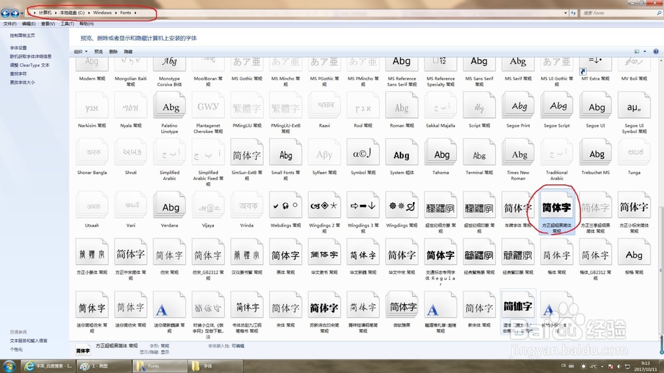Open the 更改字体大小 link

coord(23,82)
